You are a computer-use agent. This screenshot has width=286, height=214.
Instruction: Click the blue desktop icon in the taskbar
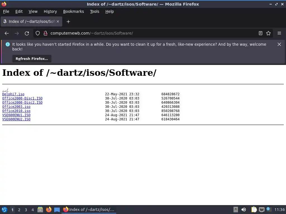tap(57, 210)
